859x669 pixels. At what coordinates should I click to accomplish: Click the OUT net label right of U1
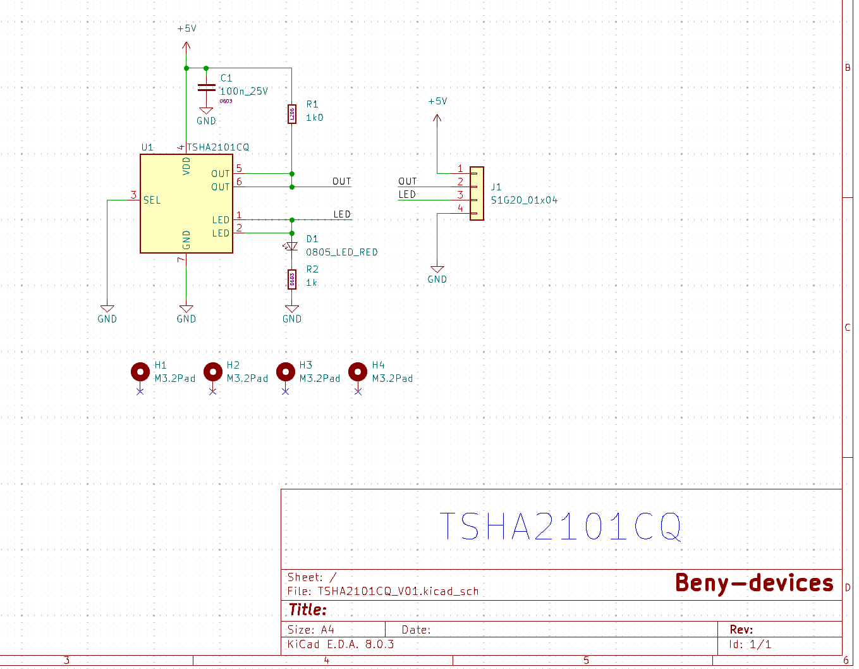coord(341,181)
